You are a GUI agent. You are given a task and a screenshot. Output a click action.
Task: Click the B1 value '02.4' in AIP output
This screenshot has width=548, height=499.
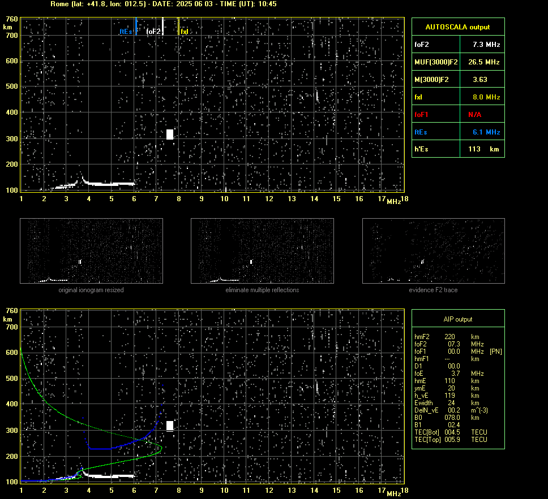[454, 424]
